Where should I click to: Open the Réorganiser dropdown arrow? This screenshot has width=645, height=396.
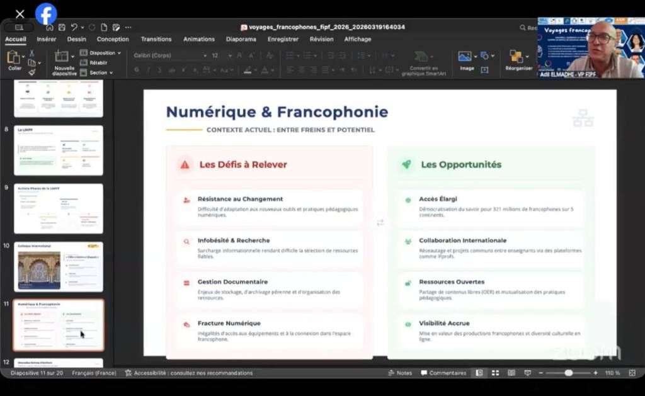[527, 56]
